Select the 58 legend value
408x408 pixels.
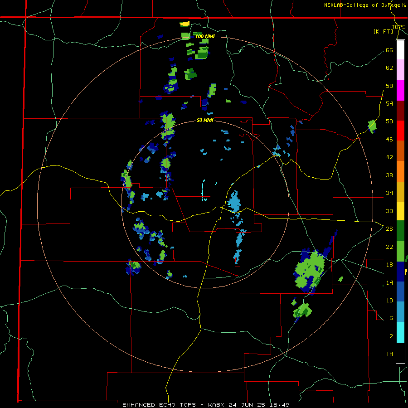click(x=389, y=86)
